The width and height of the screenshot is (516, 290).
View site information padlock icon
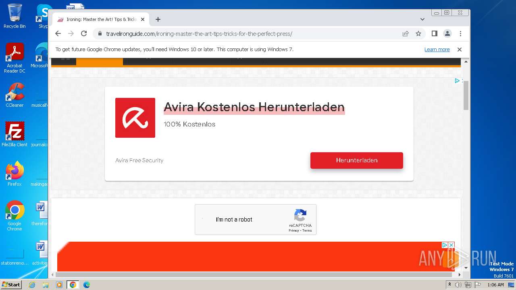click(100, 33)
